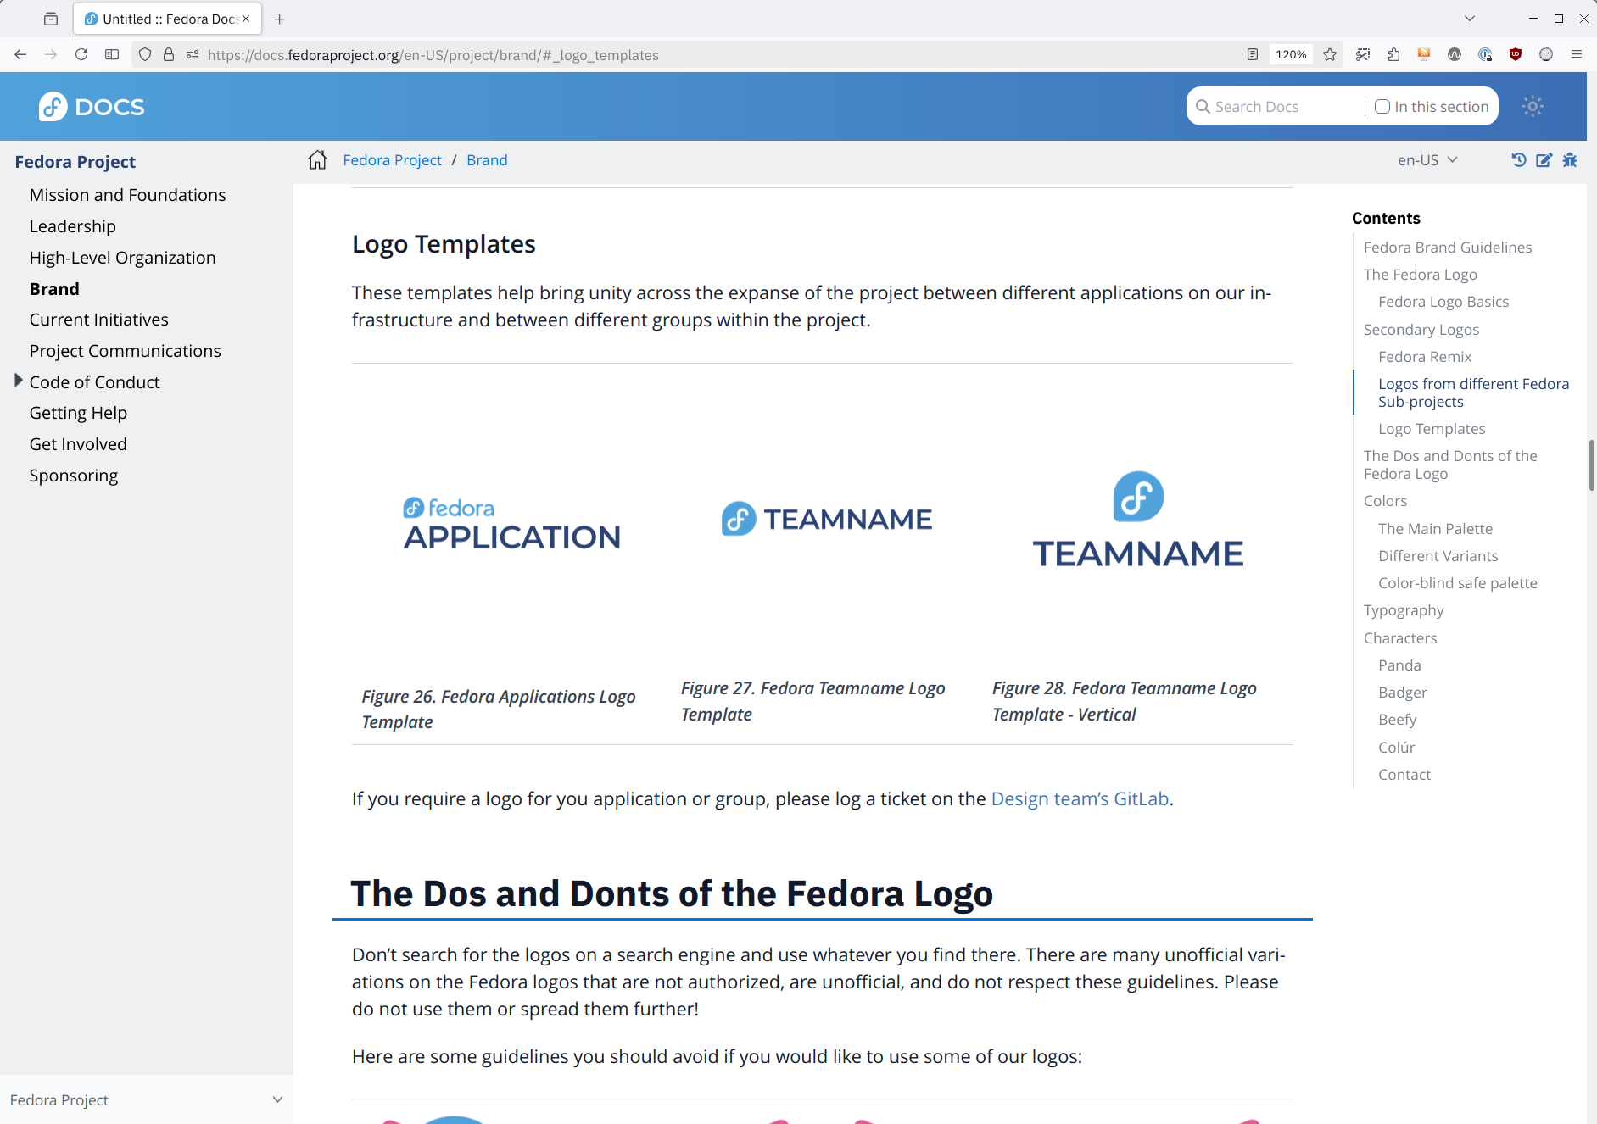The height and width of the screenshot is (1124, 1597).
Task: Click Fedora Project breadcrumb link
Action: coord(392,160)
